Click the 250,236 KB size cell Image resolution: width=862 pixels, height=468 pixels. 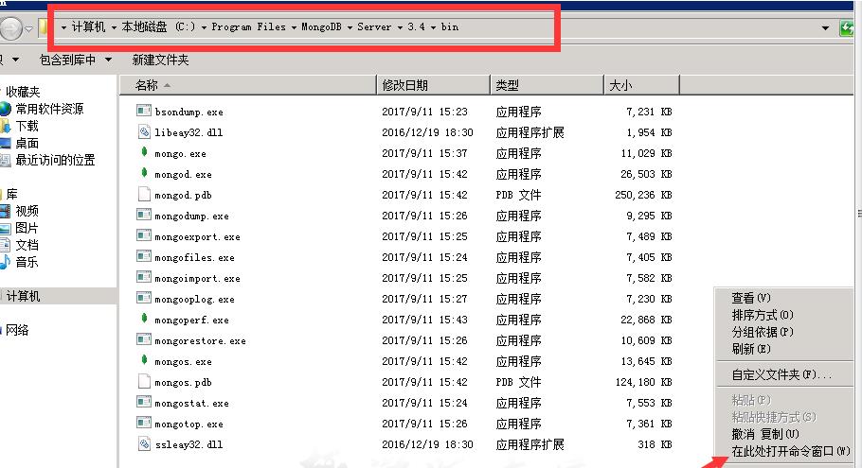click(x=643, y=195)
